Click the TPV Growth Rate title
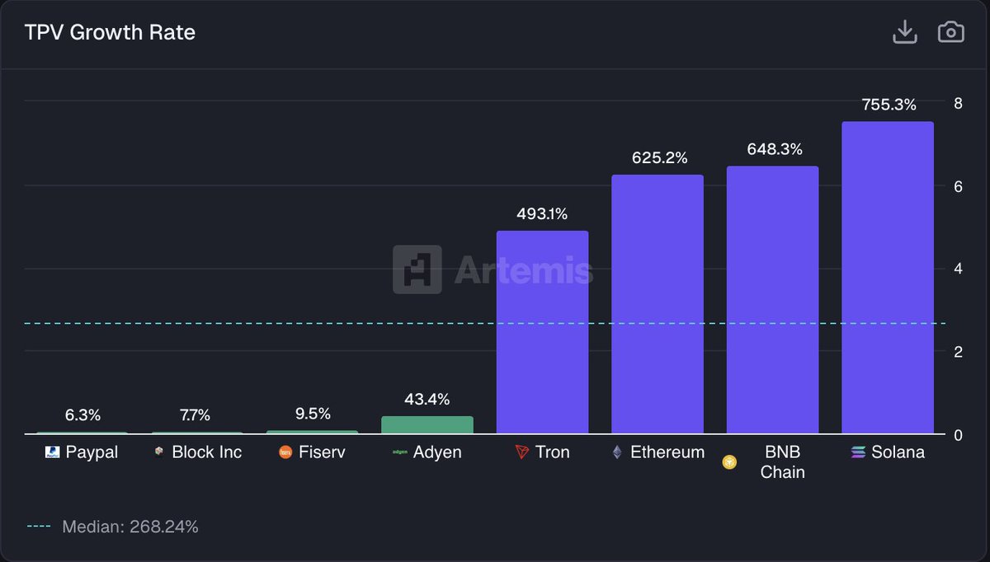The image size is (990, 562). (110, 33)
